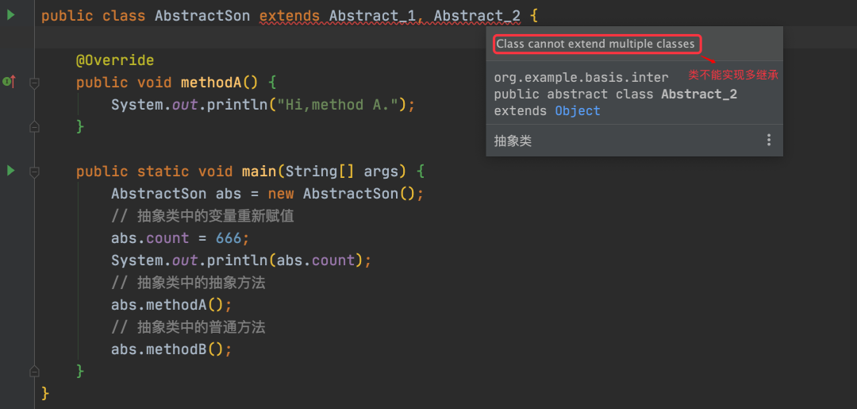The width and height of the screenshot is (857, 409).
Task: Click the "Hi,method A." string literal
Action: [338, 105]
